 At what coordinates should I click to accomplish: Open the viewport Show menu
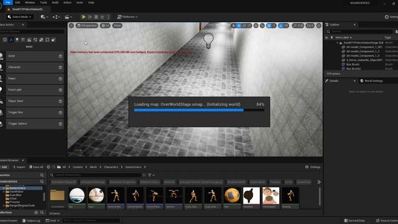[x=118, y=26]
